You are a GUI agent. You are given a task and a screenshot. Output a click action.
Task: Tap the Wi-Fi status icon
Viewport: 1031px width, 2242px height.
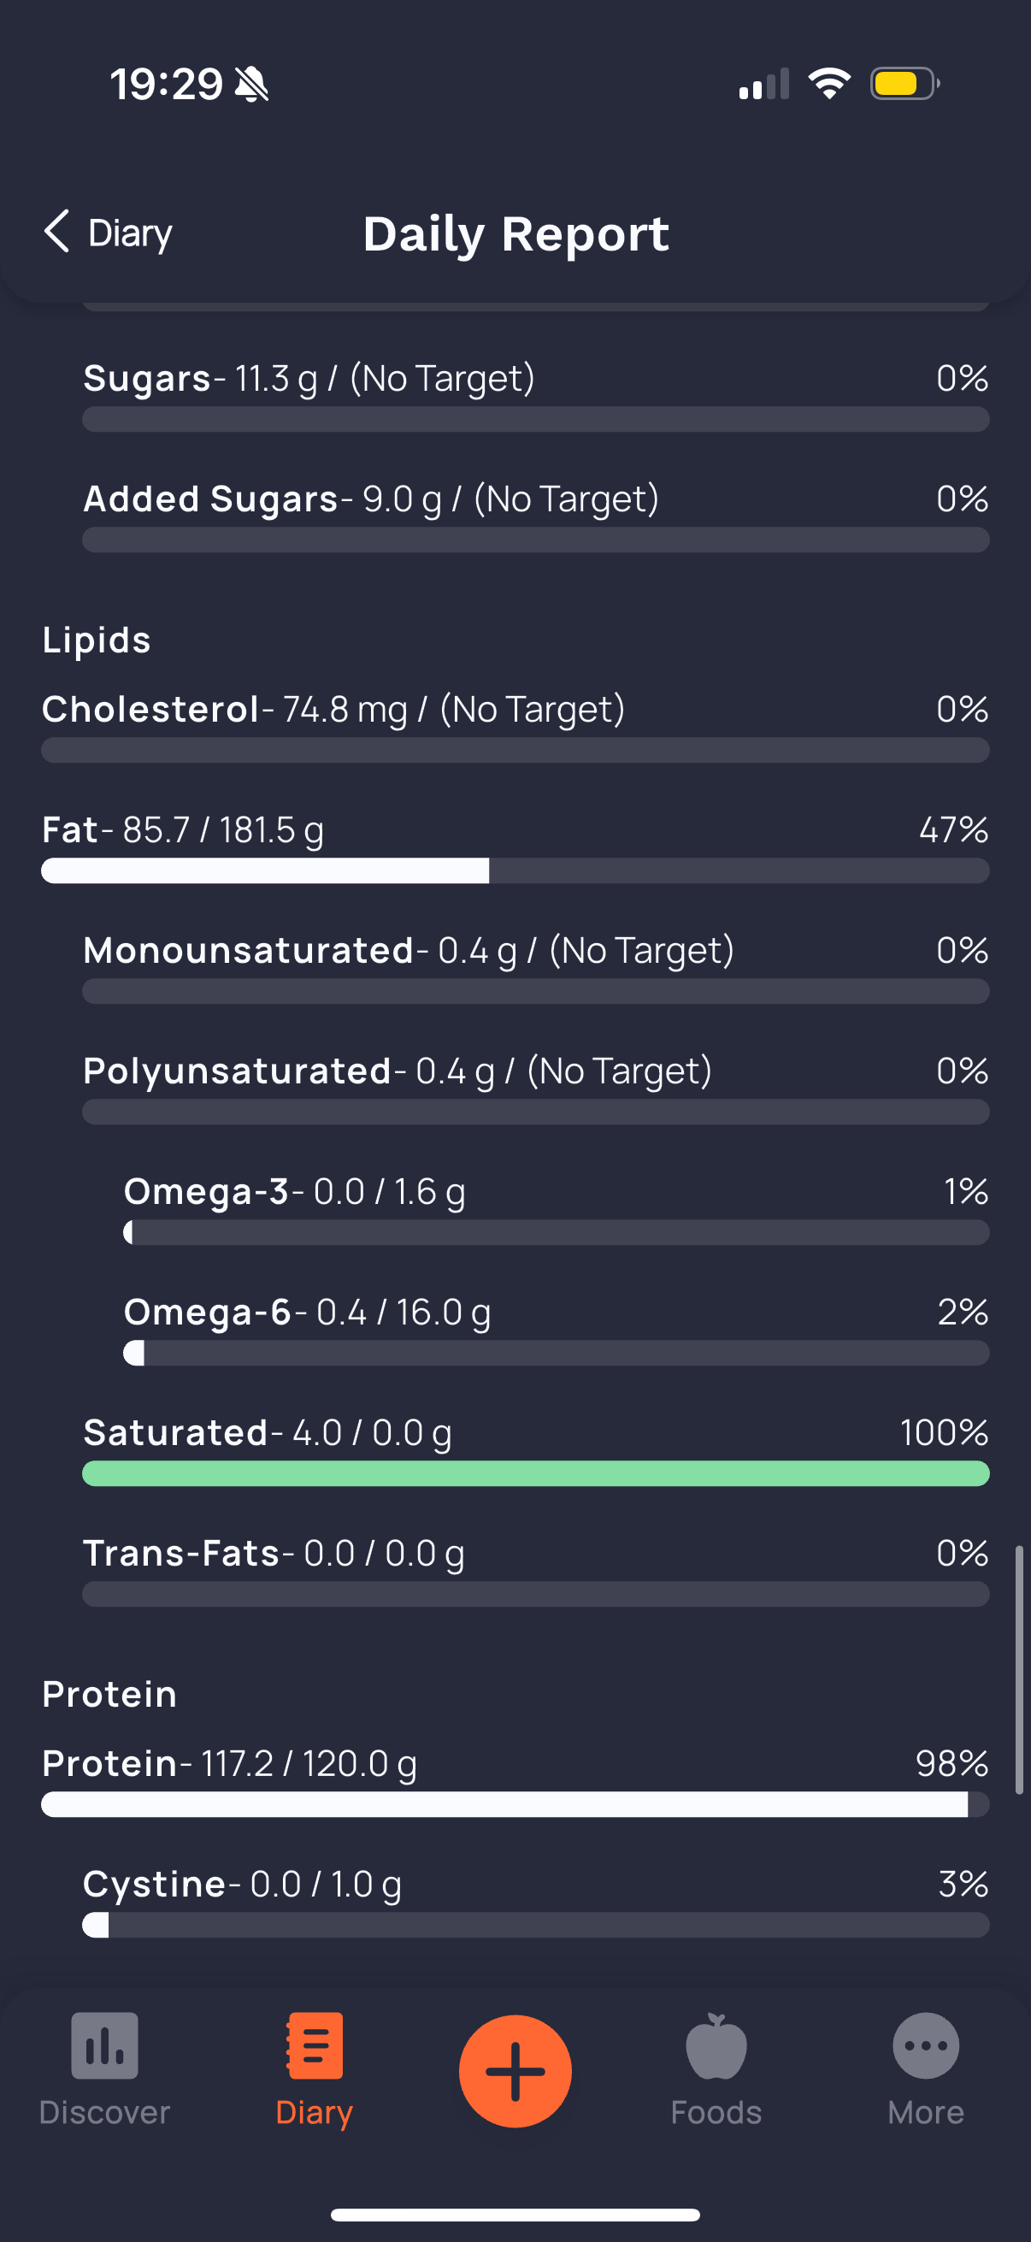coord(829,84)
